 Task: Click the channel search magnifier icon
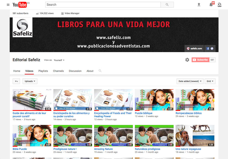pyautogui.click(x=100, y=71)
